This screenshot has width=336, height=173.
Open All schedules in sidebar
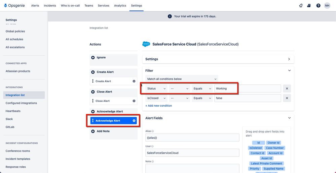click(14, 39)
